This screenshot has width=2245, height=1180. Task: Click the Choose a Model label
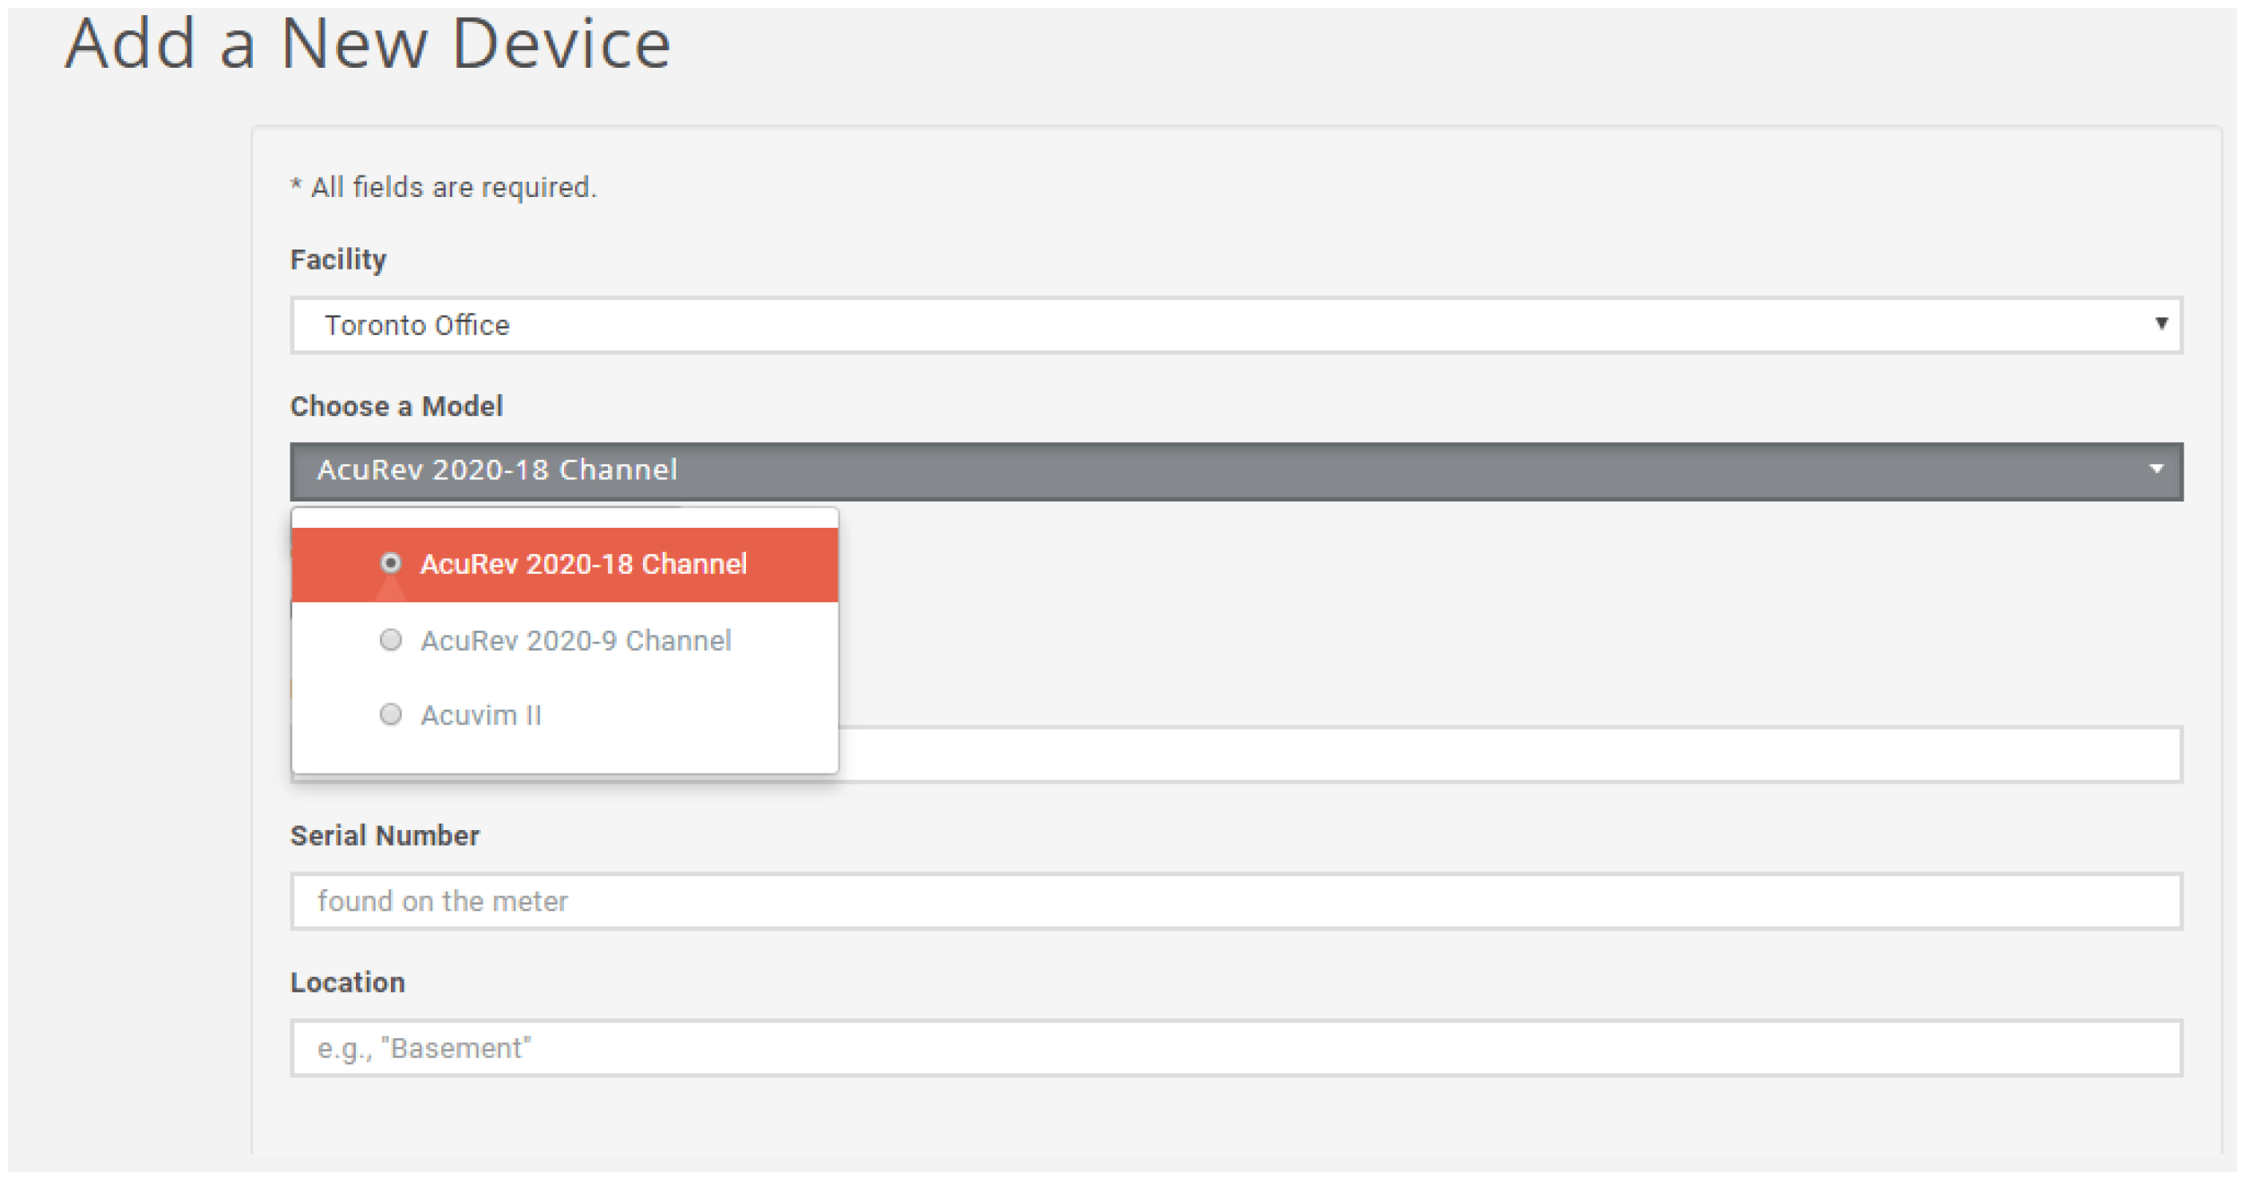(x=396, y=407)
